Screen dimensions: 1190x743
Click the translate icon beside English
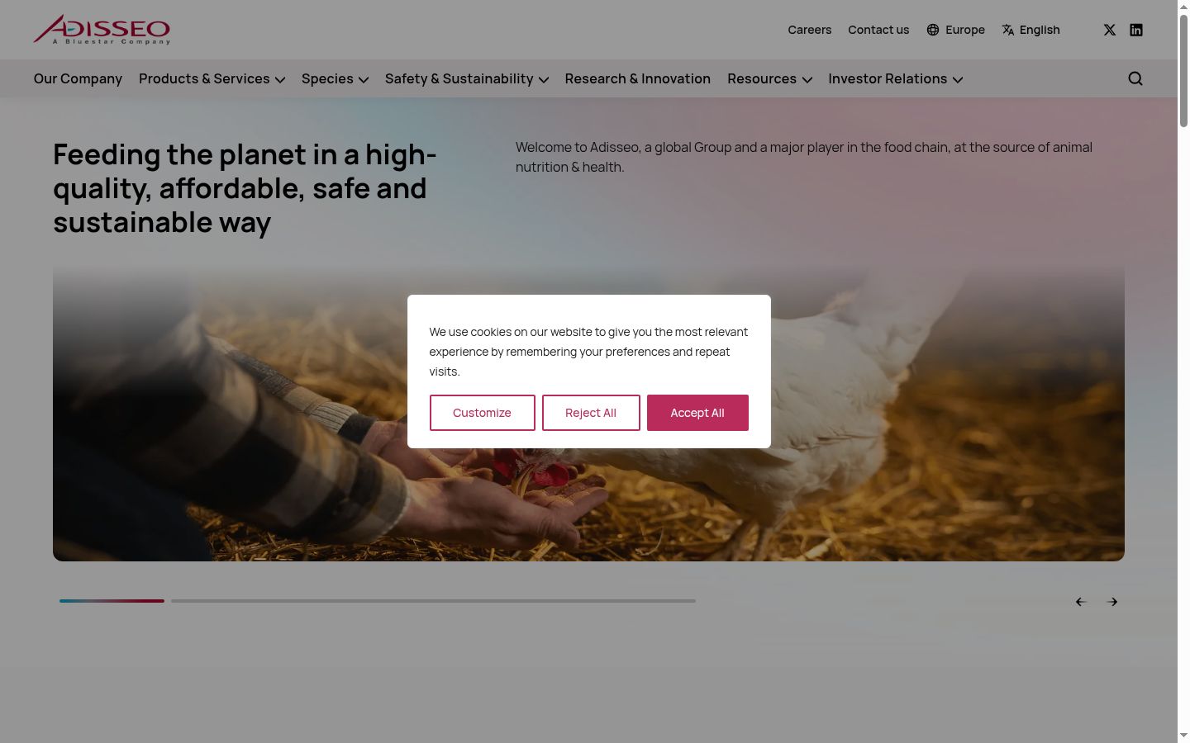[1008, 30]
